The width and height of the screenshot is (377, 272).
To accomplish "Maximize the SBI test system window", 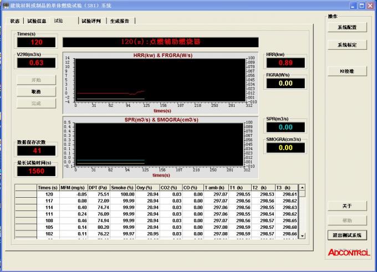I will coord(362,5).
